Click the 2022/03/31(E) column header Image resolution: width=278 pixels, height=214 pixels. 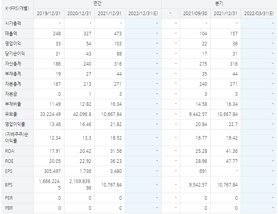click(259, 14)
